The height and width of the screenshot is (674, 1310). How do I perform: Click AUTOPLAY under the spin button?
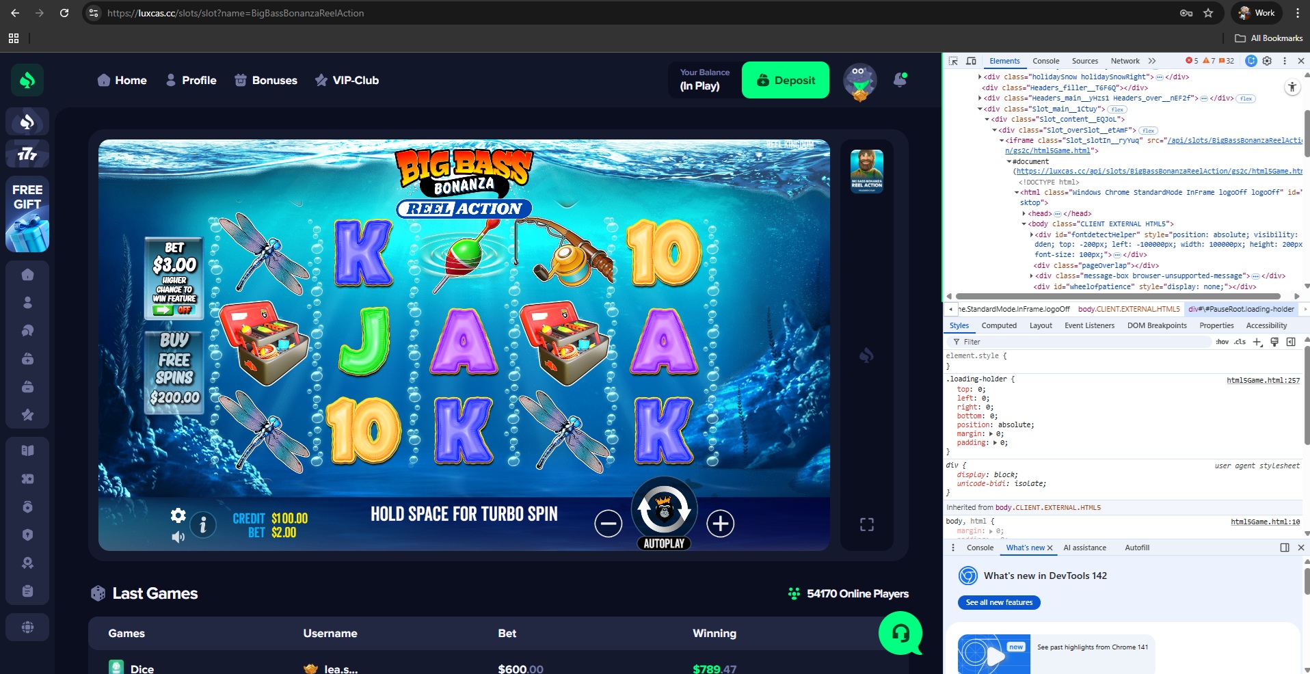click(664, 543)
